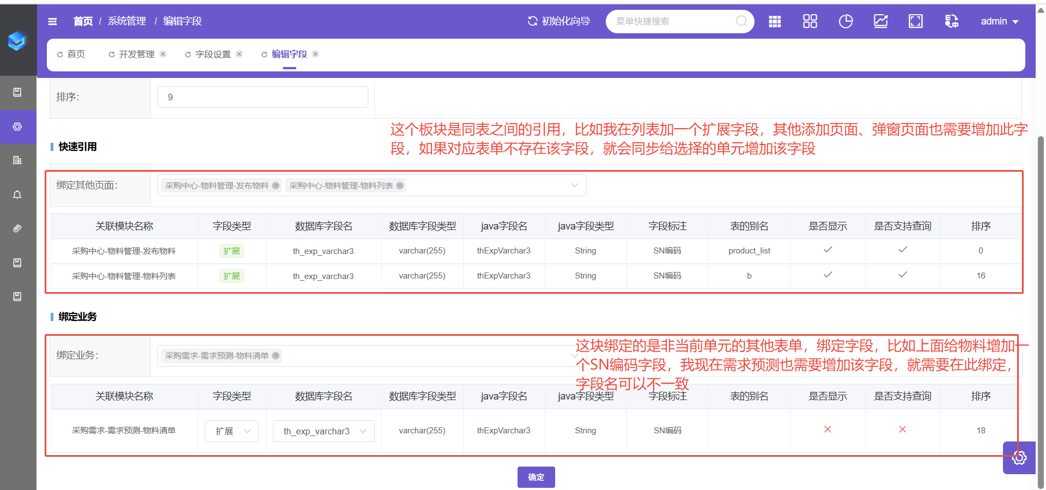The image size is (1046, 490).
Task: Toggle 是否支持查询 check for 发布物料 row
Action: click(x=903, y=250)
